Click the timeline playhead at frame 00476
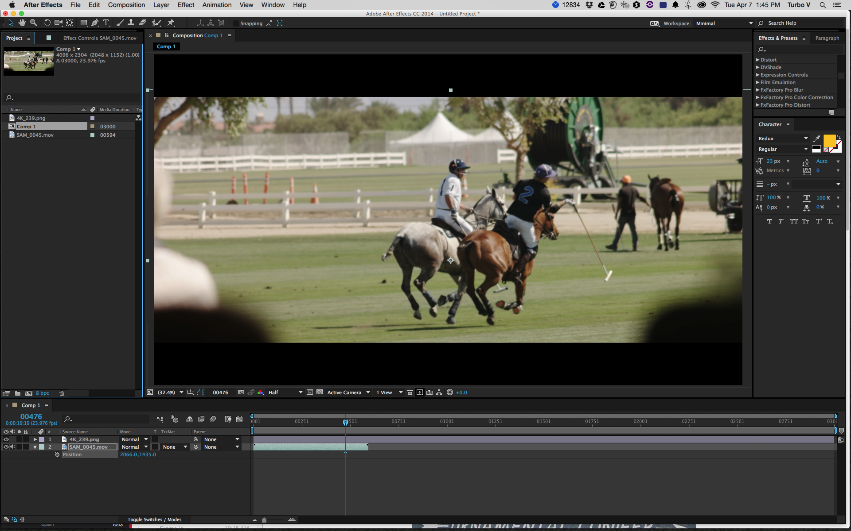The height and width of the screenshot is (531, 851). (x=345, y=422)
